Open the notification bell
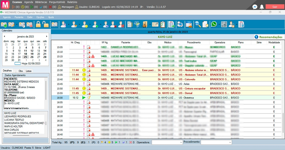 [262, 7]
